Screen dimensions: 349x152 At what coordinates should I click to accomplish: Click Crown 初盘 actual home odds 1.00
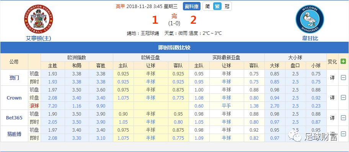click(x=199, y=90)
